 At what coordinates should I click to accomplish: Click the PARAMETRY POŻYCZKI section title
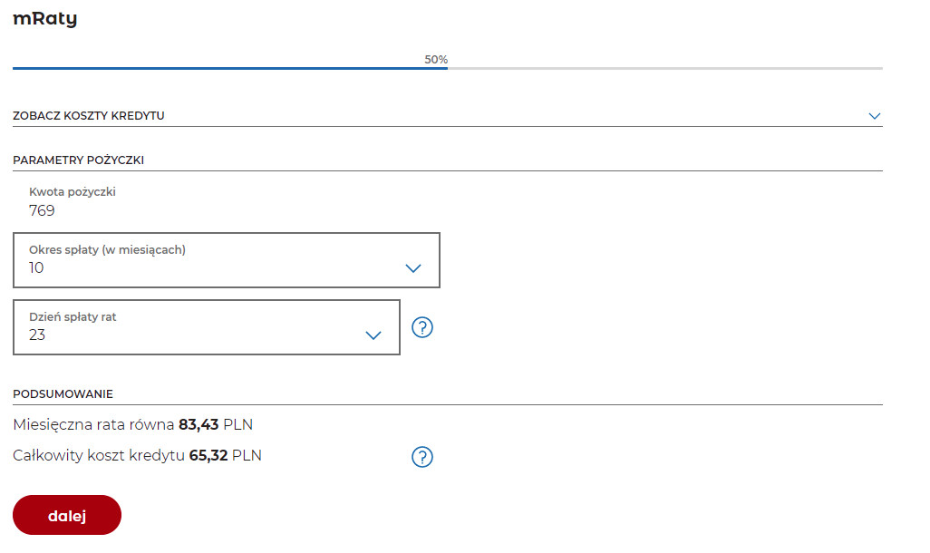[78, 160]
